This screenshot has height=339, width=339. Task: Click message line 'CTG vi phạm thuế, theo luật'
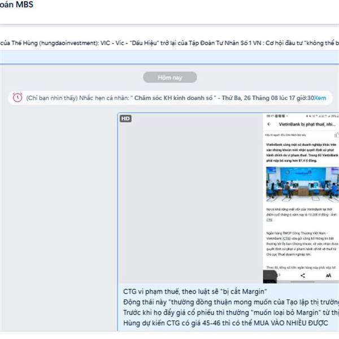195,292
